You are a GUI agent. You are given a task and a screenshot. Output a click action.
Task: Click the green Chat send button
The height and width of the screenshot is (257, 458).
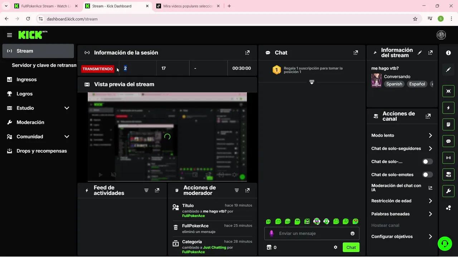click(351, 247)
